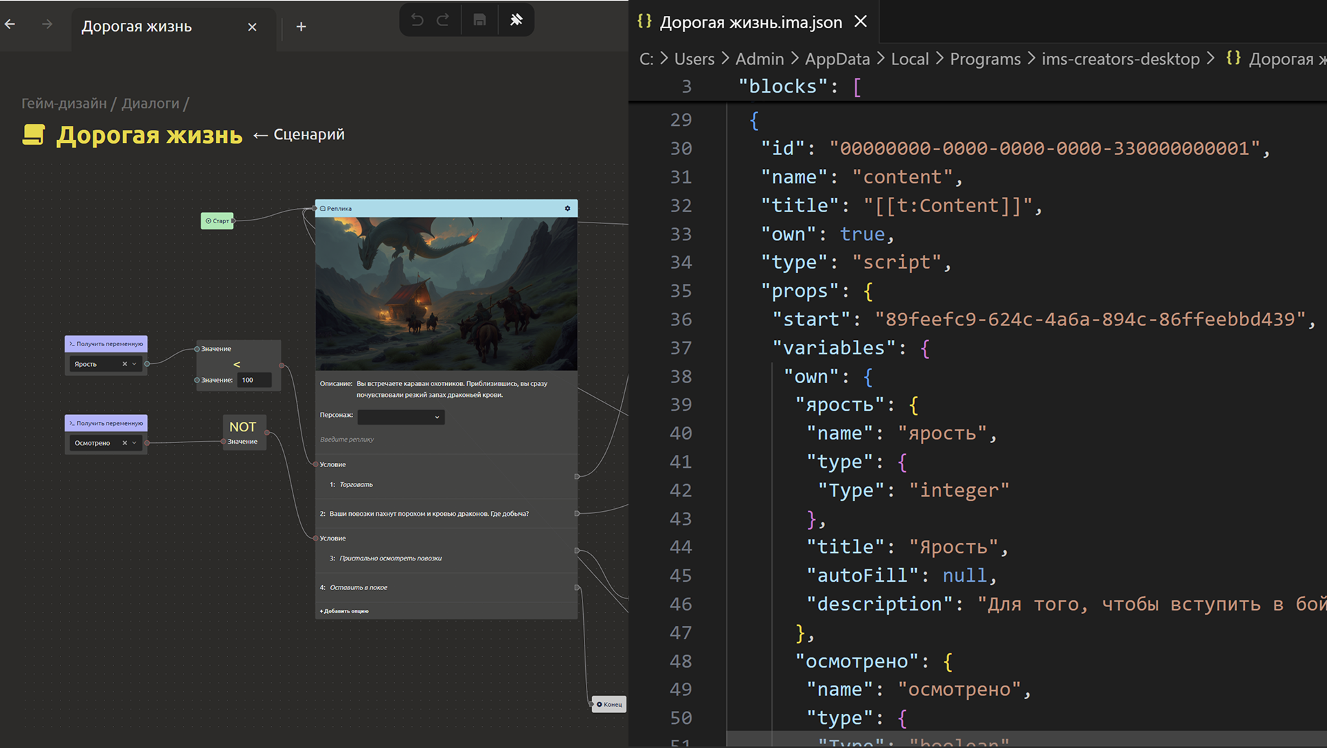Click the undo arrow in the toolbar
The width and height of the screenshot is (1327, 748).
[x=417, y=20]
